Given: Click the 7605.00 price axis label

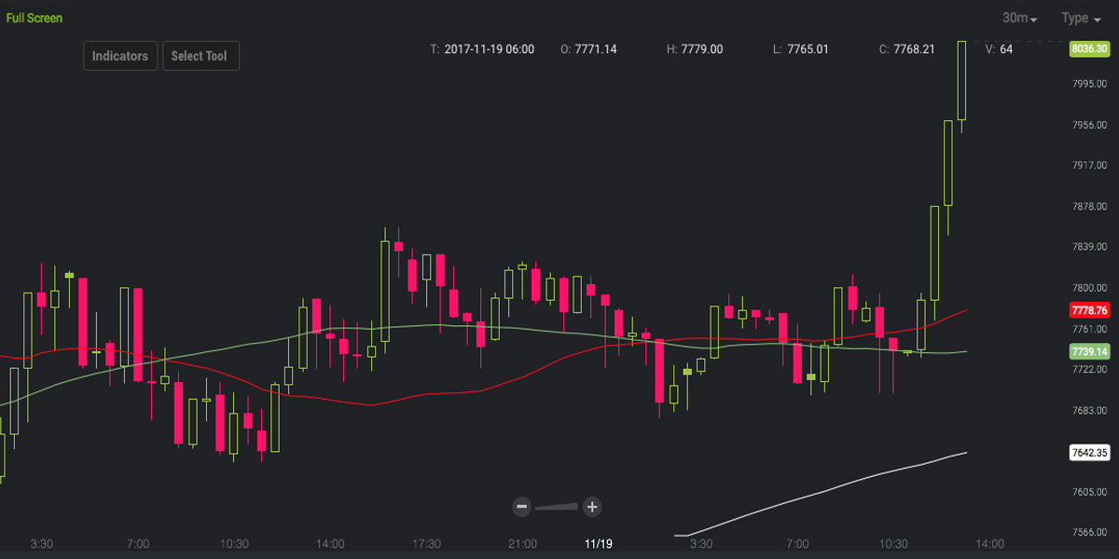Looking at the screenshot, I should (1089, 492).
